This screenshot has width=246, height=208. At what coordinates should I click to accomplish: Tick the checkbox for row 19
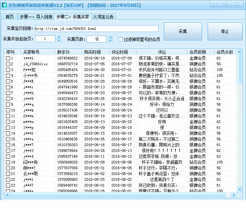(x=8, y=162)
